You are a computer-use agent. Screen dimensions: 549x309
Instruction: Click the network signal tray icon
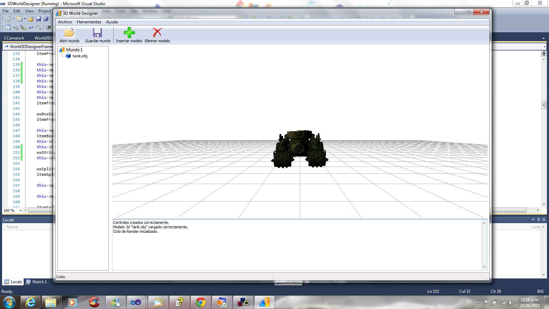point(503,302)
